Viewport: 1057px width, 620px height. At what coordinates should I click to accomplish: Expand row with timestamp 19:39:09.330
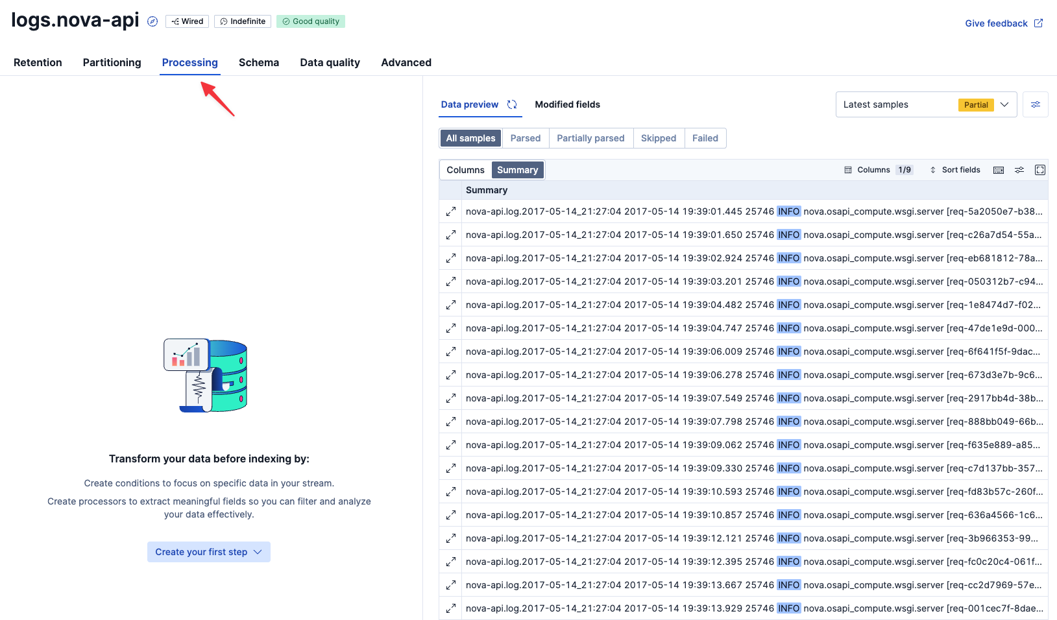(x=450, y=468)
